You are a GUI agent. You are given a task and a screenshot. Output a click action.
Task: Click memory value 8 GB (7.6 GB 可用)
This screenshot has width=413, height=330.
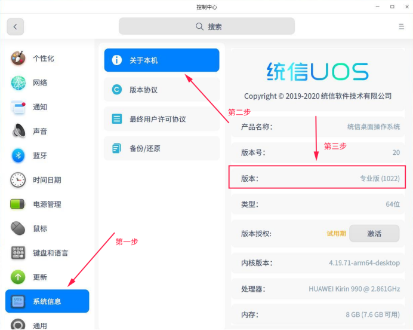click(x=372, y=314)
